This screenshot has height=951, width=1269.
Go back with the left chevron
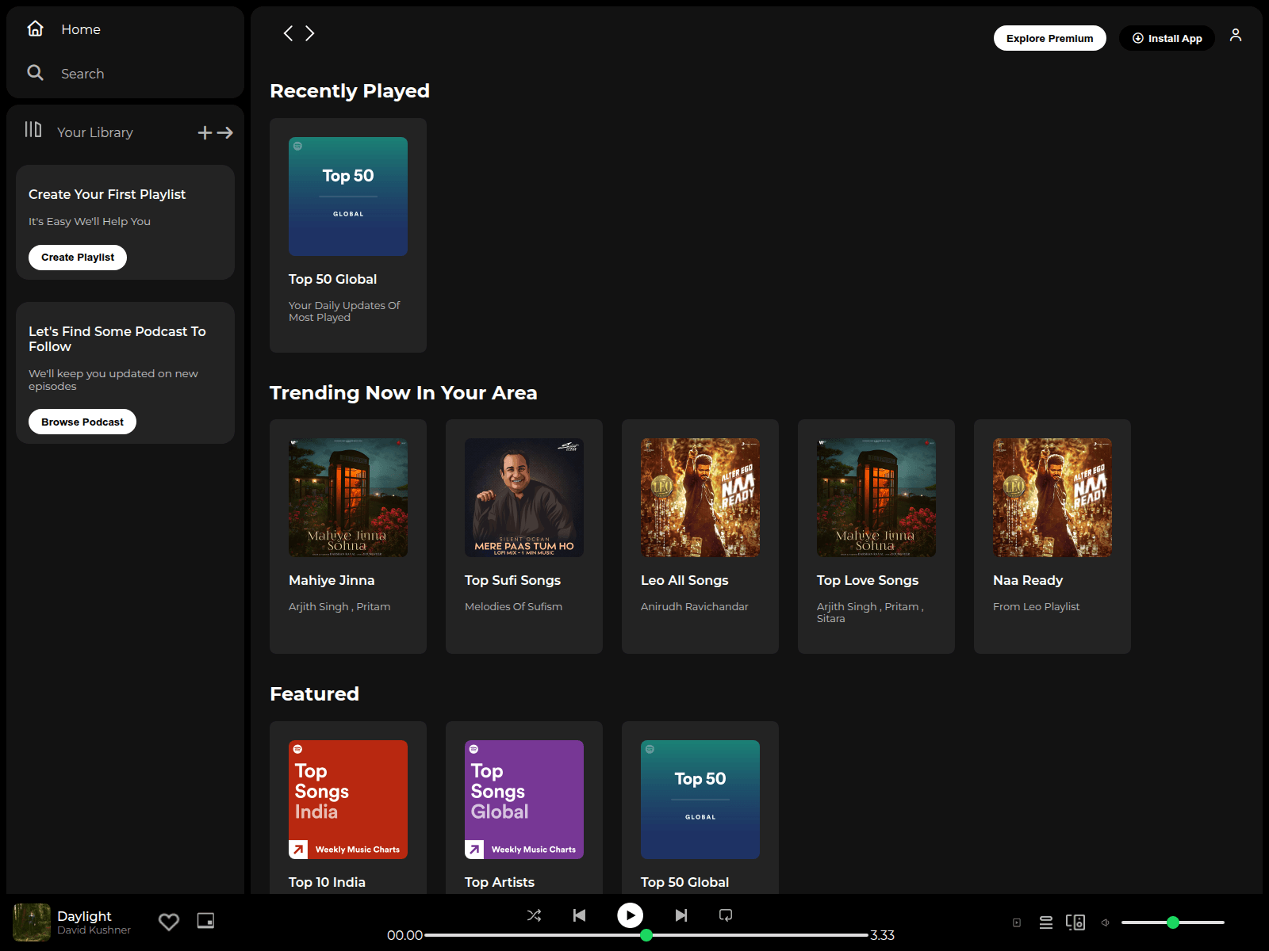tap(288, 33)
